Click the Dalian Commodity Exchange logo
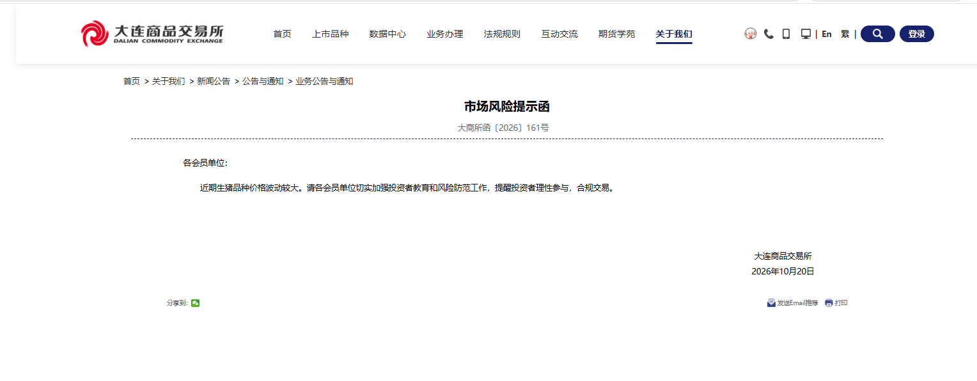This screenshot has width=977, height=381. (x=152, y=34)
